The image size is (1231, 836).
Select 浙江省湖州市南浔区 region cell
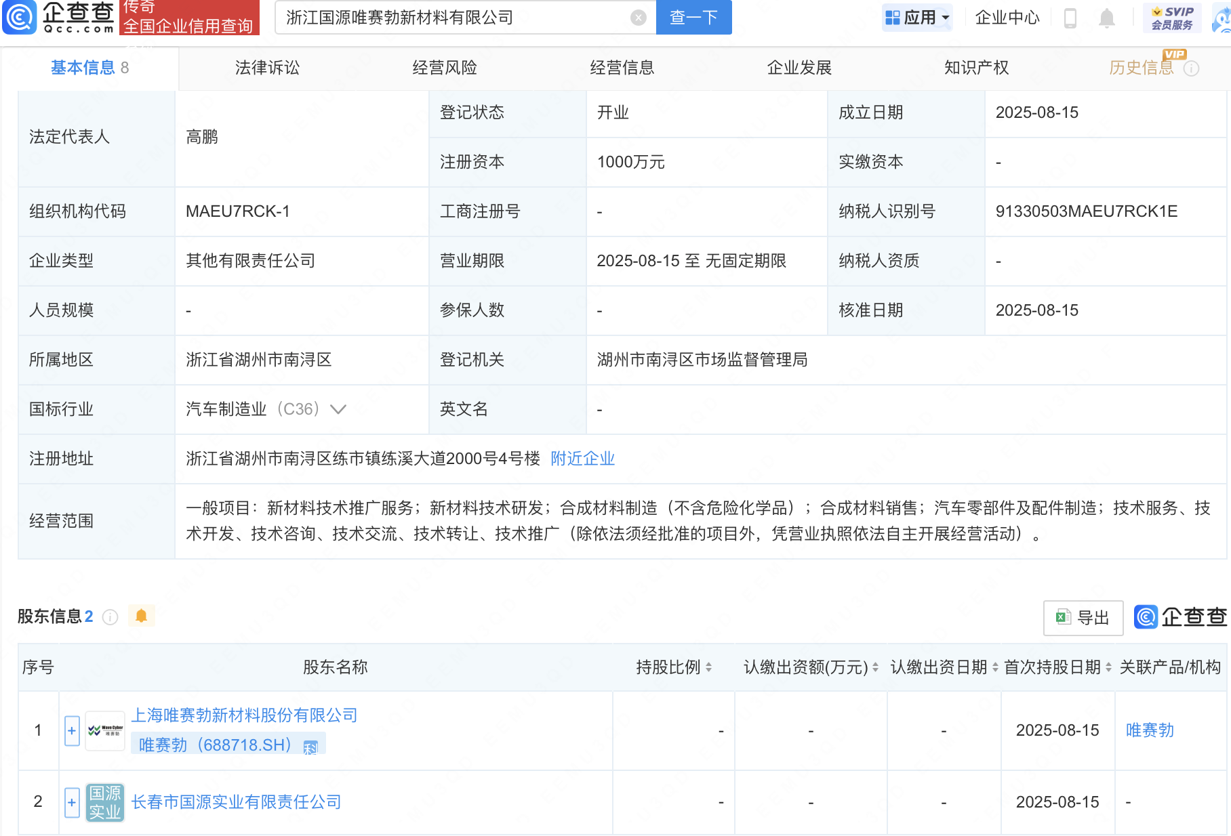tap(259, 360)
